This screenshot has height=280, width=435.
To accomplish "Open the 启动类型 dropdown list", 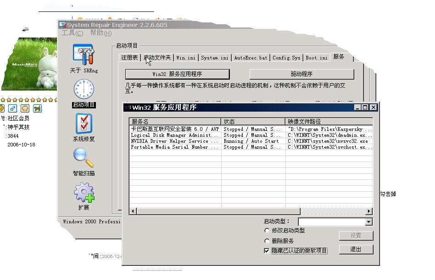I will pyautogui.click(x=368, y=221).
